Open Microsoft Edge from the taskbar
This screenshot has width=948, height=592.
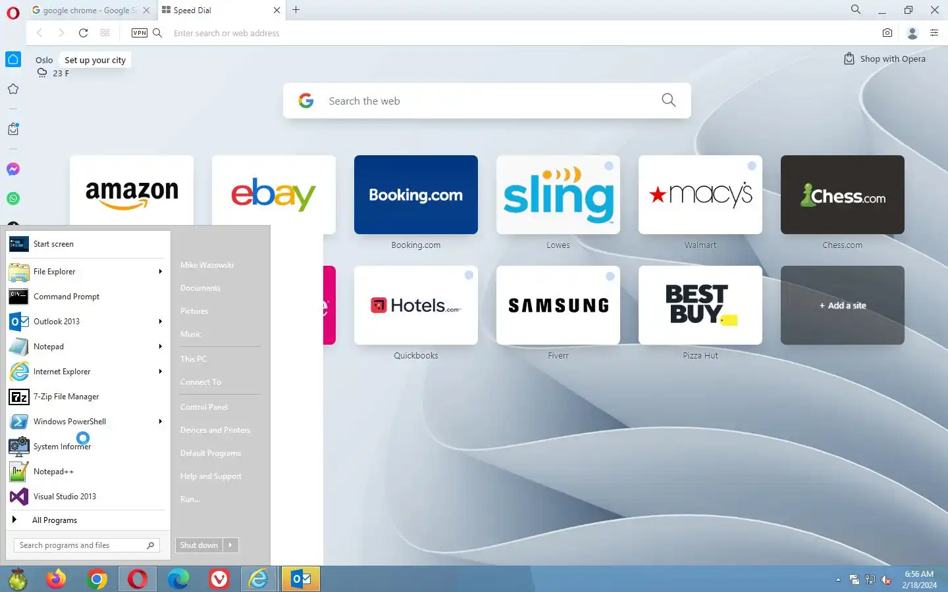(178, 579)
